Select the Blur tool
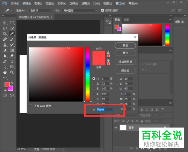 tap(5, 56)
